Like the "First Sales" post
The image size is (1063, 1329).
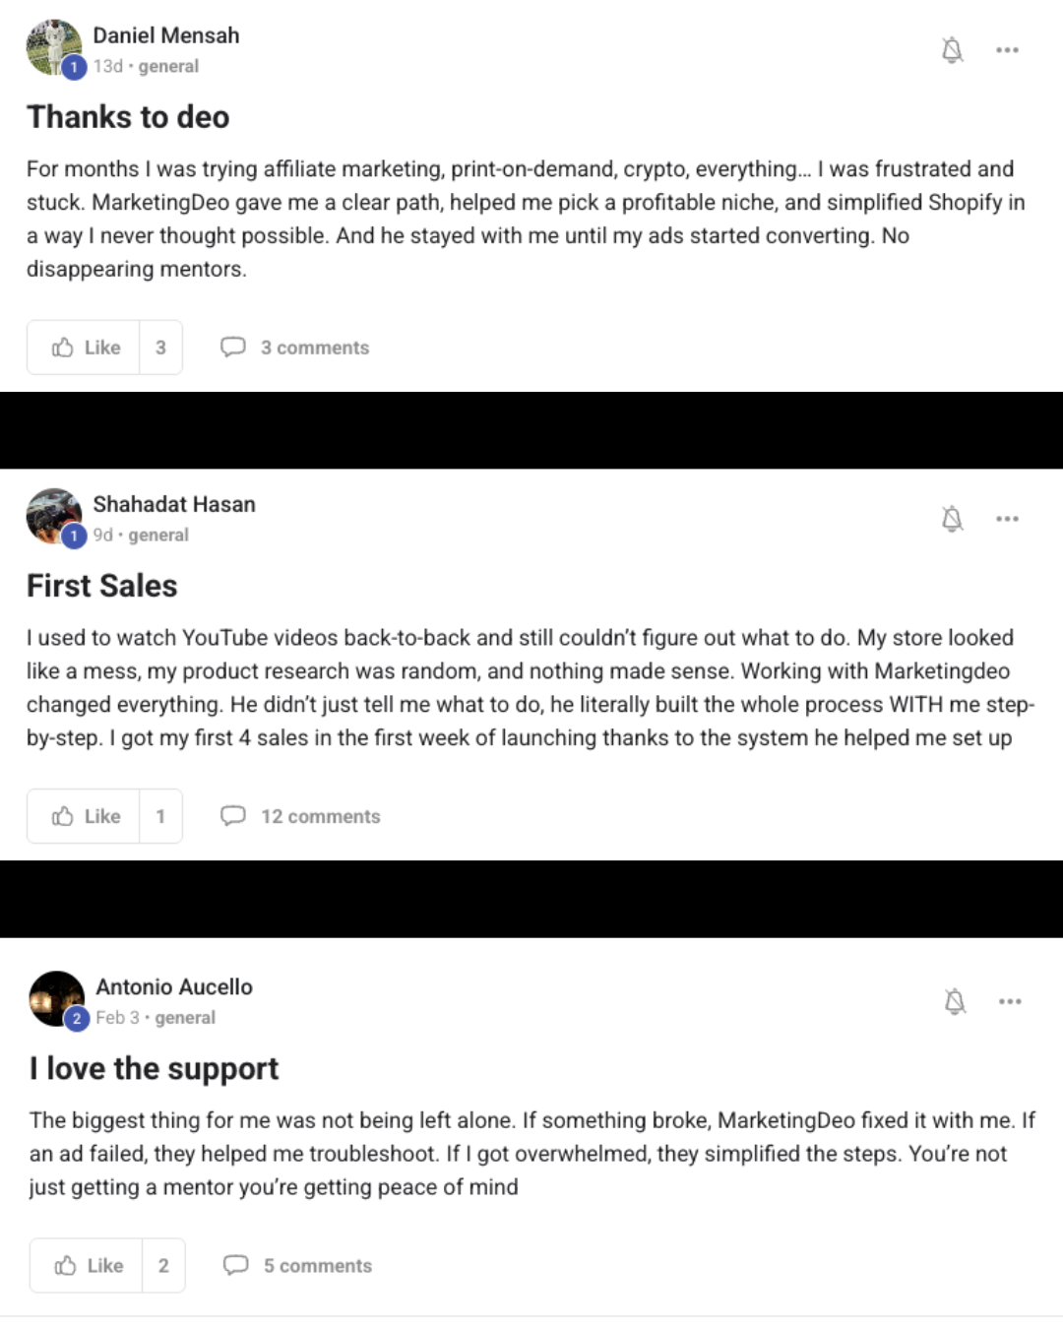85,816
